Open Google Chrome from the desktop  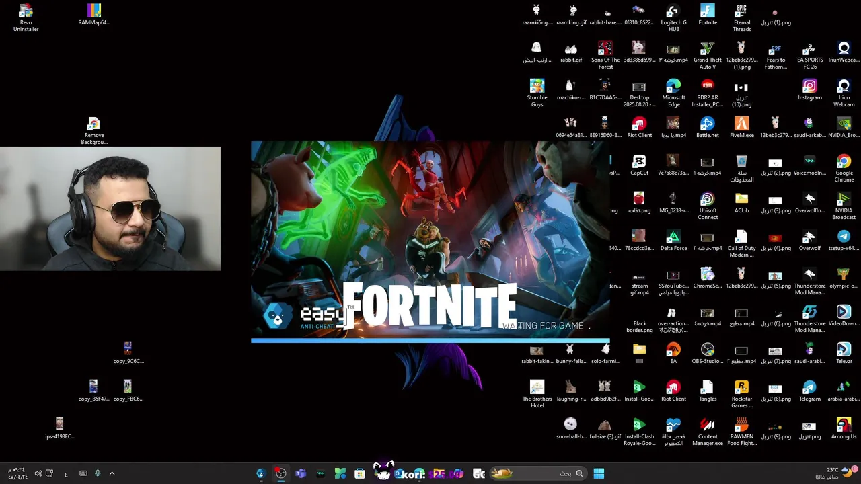[844, 169]
